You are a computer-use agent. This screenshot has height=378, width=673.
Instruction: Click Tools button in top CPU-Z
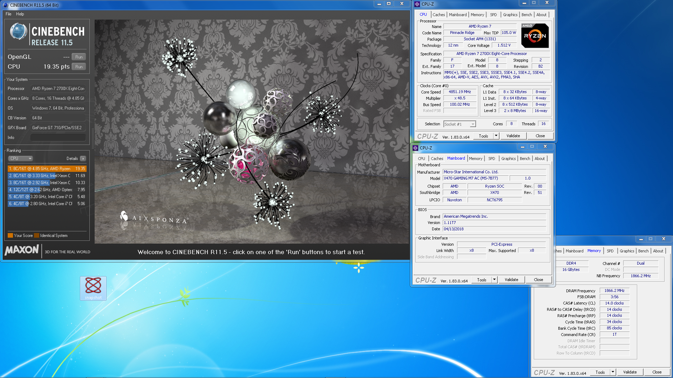[483, 136]
